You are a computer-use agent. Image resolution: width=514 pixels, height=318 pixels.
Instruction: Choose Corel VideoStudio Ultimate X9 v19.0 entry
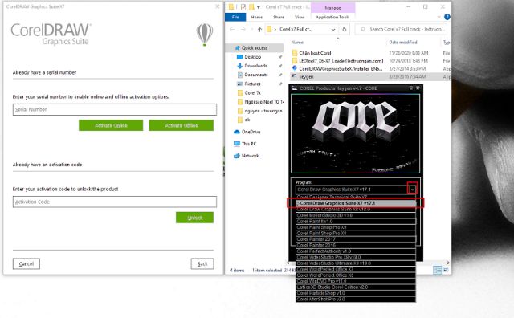point(356,263)
